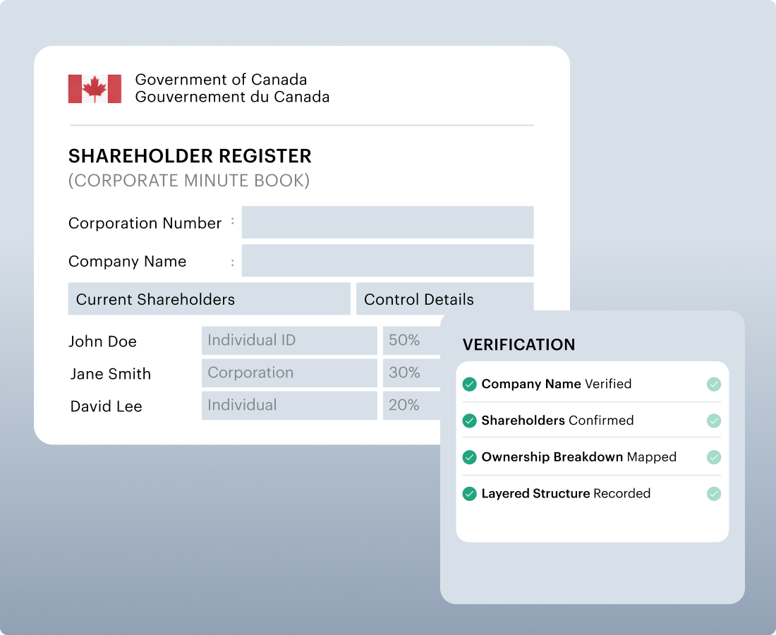Image resolution: width=776 pixels, height=635 pixels.
Task: Toggle light checkmark right of Company Name row
Action: [714, 385]
